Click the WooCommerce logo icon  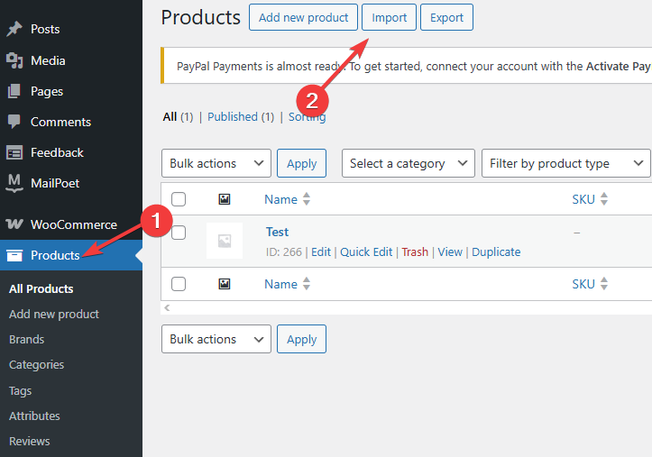pyautogui.click(x=14, y=224)
